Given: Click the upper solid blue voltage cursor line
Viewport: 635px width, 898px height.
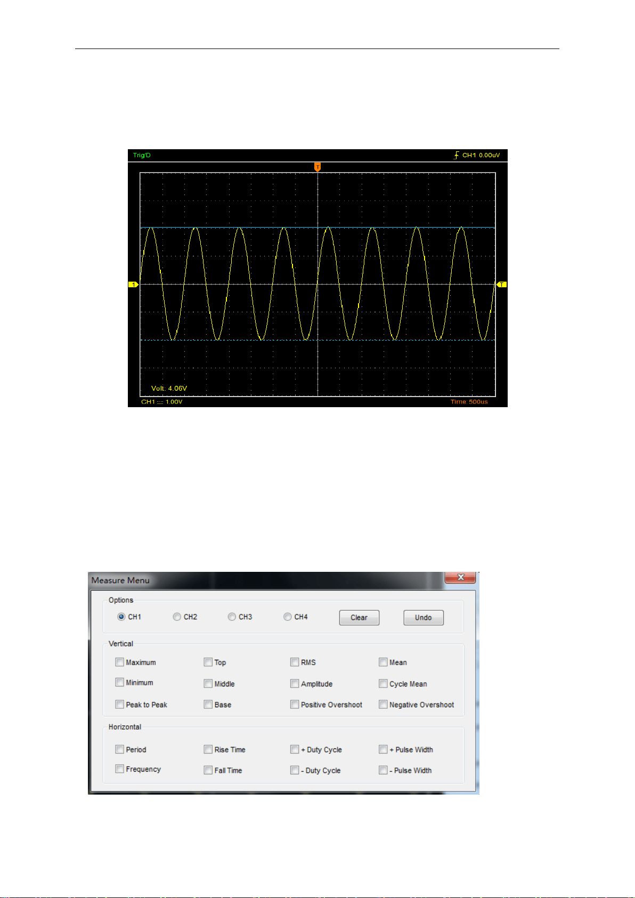Looking at the screenshot, I should 318,228.
